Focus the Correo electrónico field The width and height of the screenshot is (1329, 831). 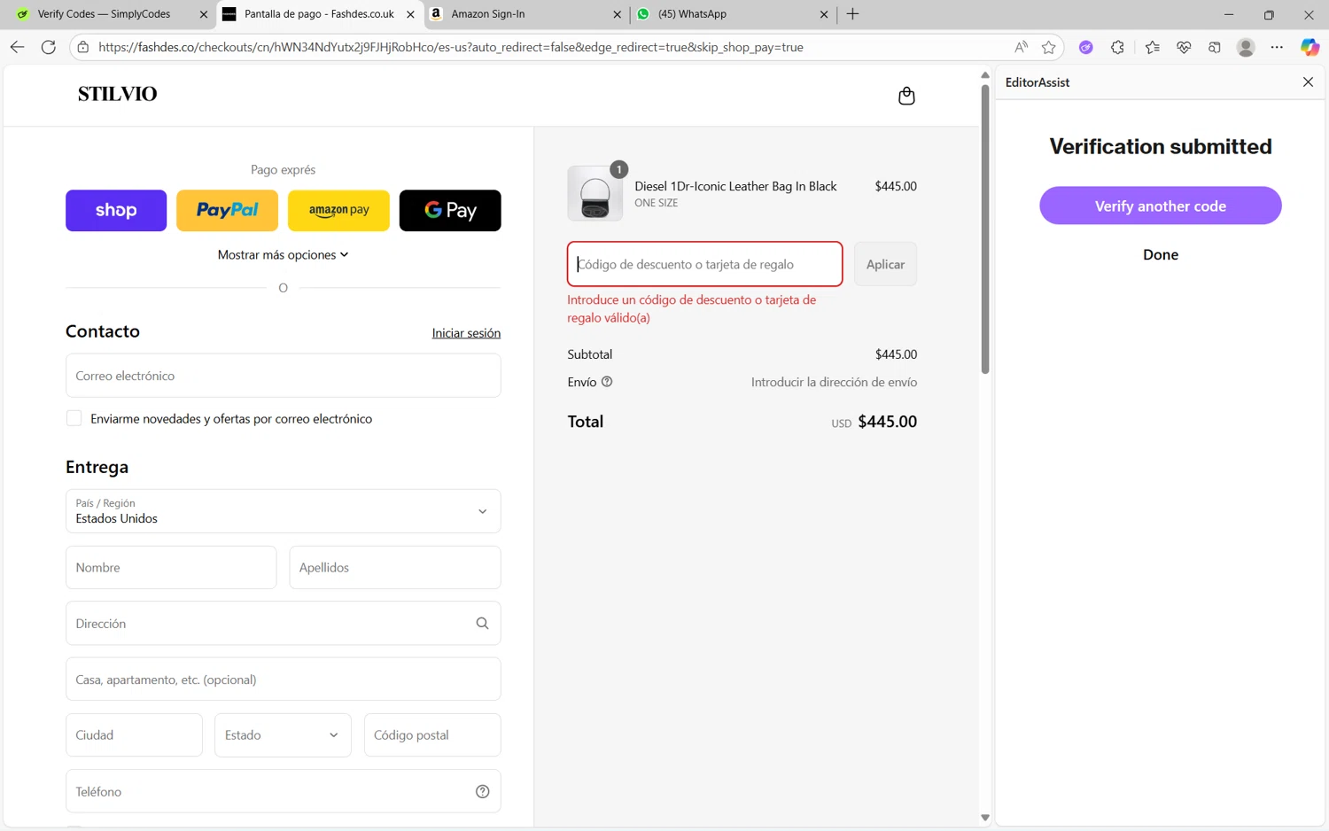283,376
